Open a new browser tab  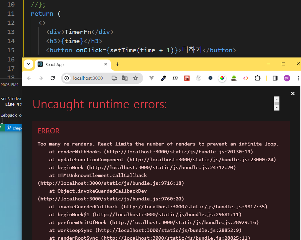(x=117, y=64)
